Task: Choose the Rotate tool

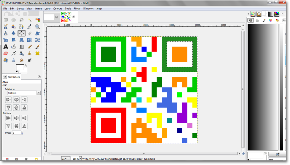Action: coord(38,33)
